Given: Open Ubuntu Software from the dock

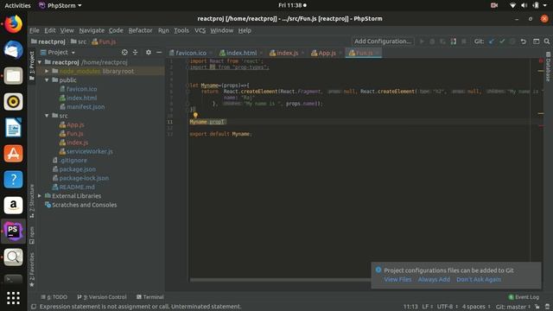Looking at the screenshot, I should coord(14,154).
